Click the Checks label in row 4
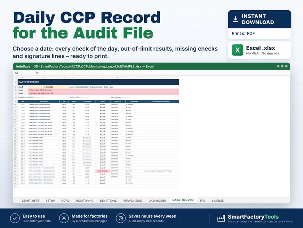This screenshot has height=228, width=303. 21,90
